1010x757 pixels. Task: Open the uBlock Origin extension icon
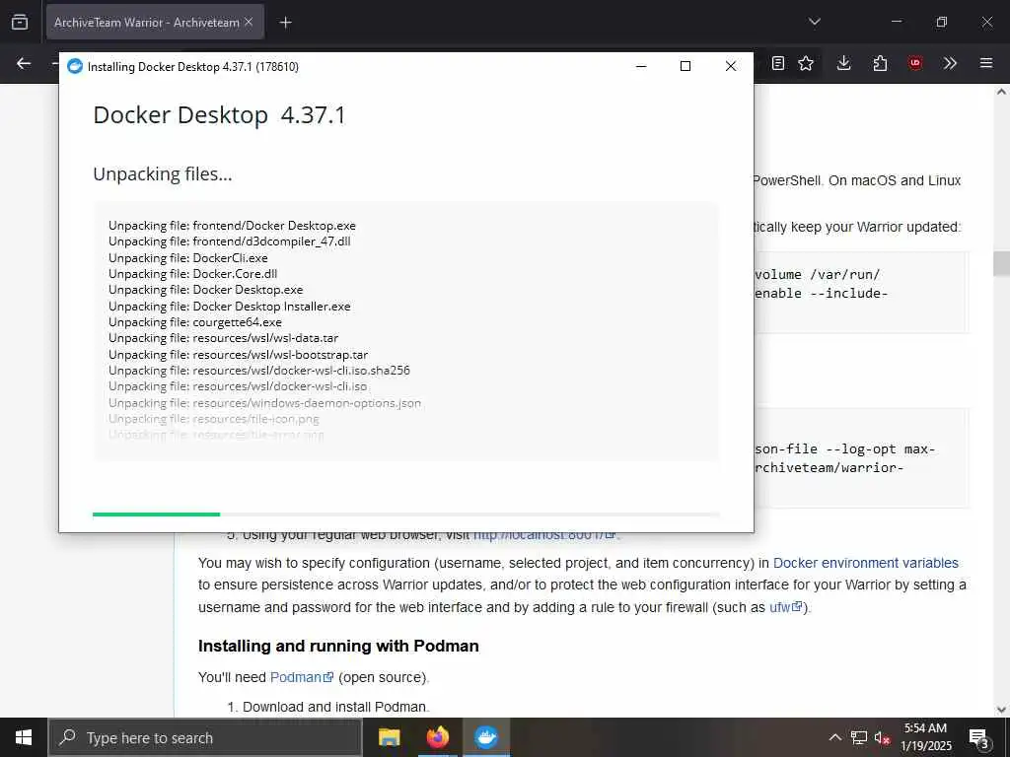click(915, 63)
